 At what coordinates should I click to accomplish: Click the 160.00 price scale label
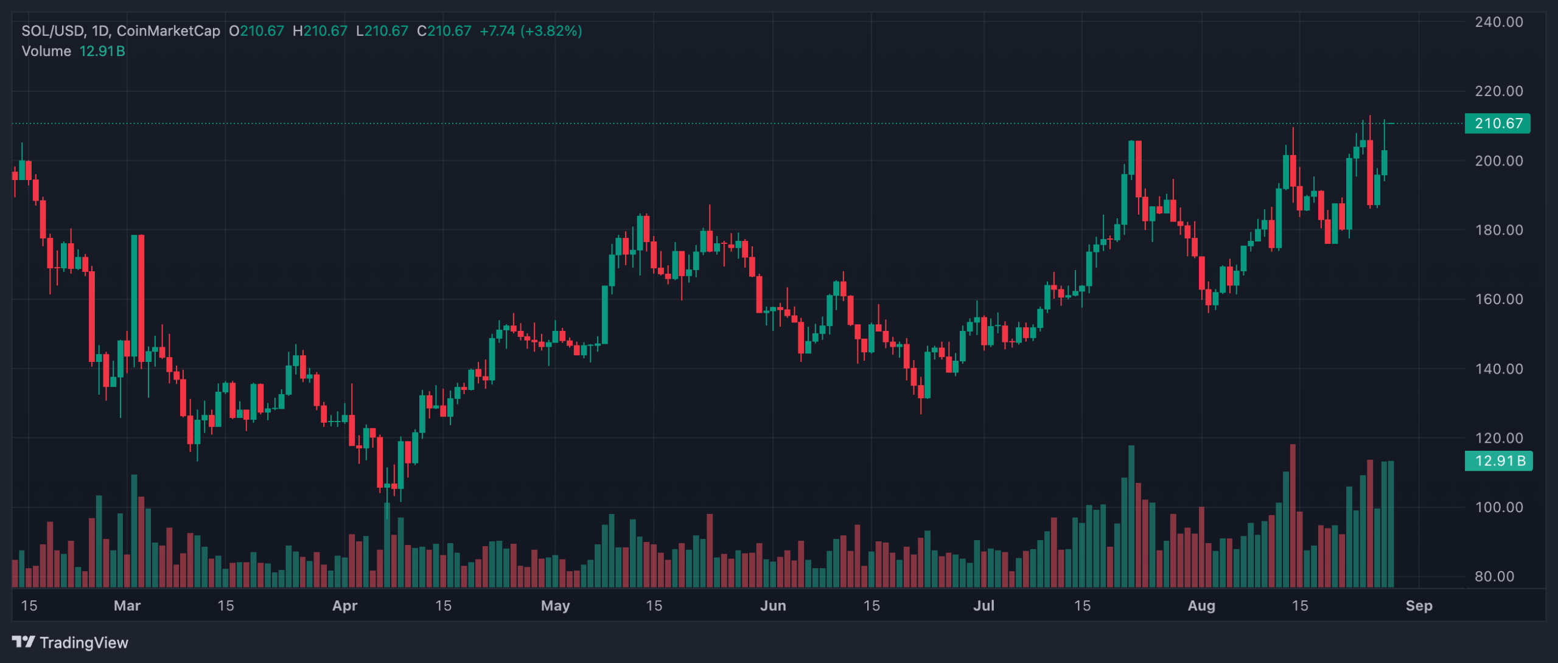pos(1498,299)
